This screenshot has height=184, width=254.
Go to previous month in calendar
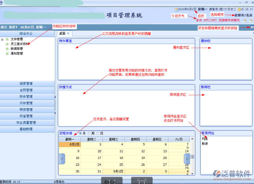tap(62, 158)
